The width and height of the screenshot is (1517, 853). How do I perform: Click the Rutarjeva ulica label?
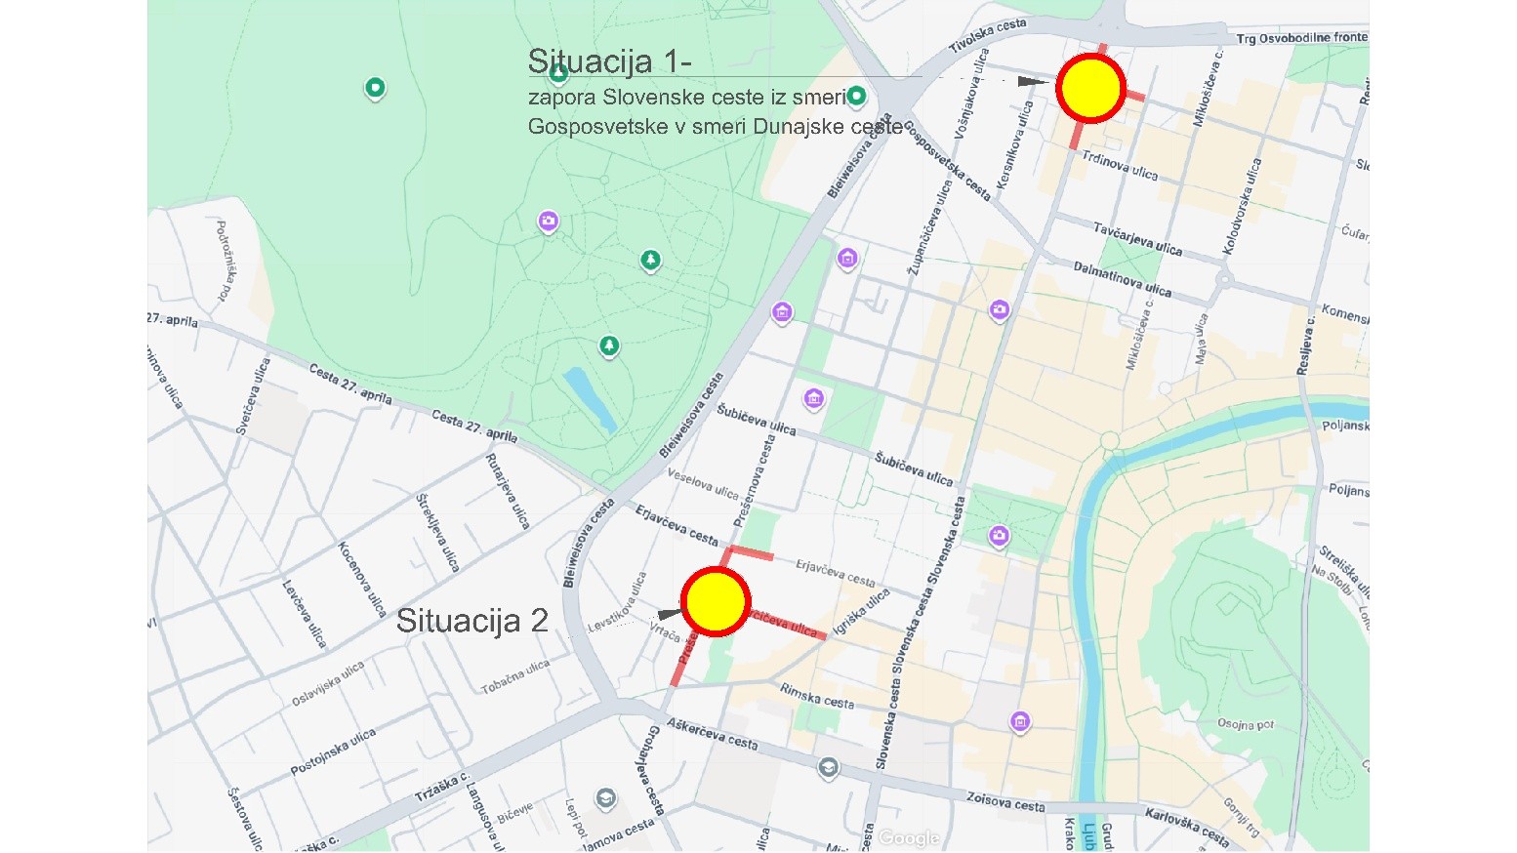(508, 491)
